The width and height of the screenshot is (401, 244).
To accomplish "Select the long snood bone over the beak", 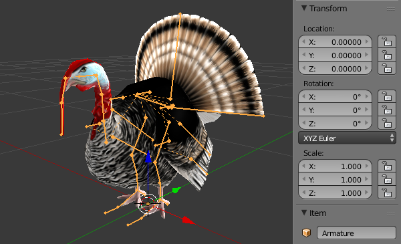I will click(x=62, y=105).
